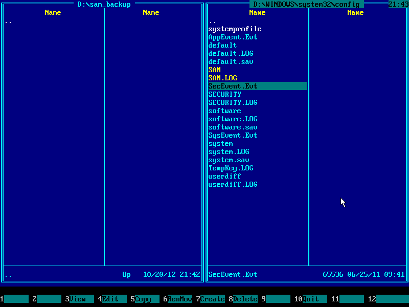Click the 65536 file size in status line
Screen dimensions: 409x307
333,274
